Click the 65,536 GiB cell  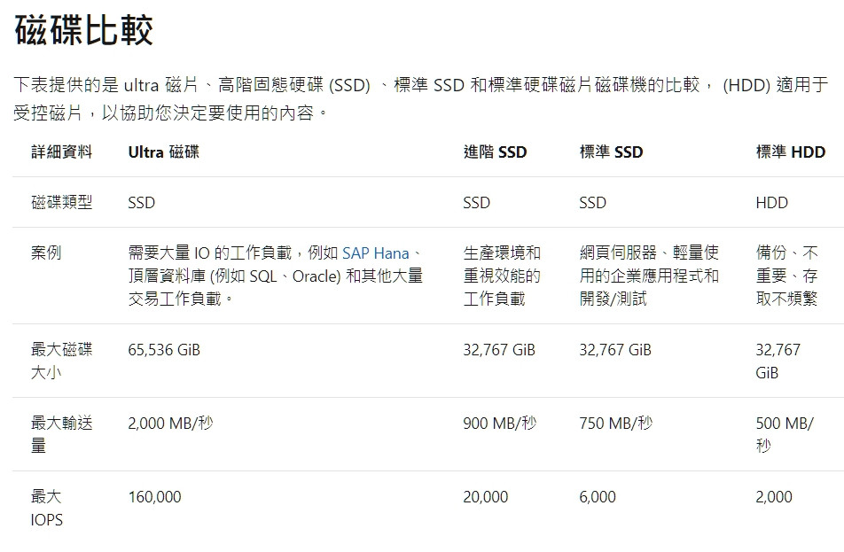[164, 350]
